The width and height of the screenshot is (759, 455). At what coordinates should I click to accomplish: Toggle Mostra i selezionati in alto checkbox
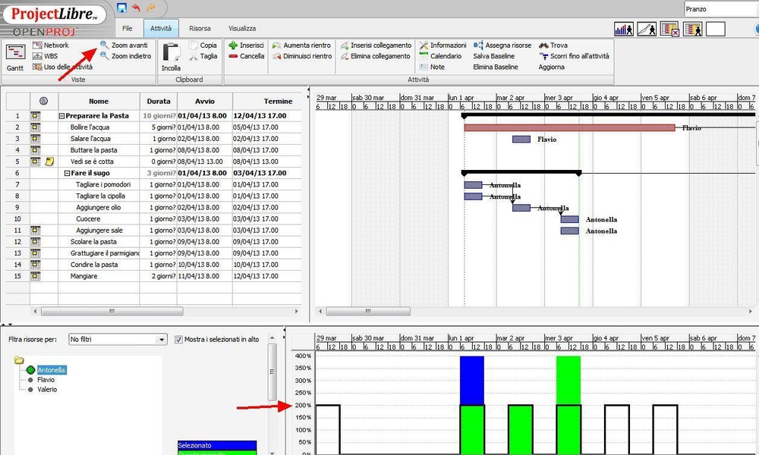[180, 339]
